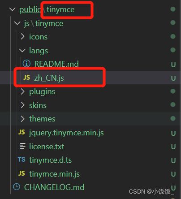This screenshot has width=181, height=199.
Task: Expand the themes folder
Action: click(22, 119)
